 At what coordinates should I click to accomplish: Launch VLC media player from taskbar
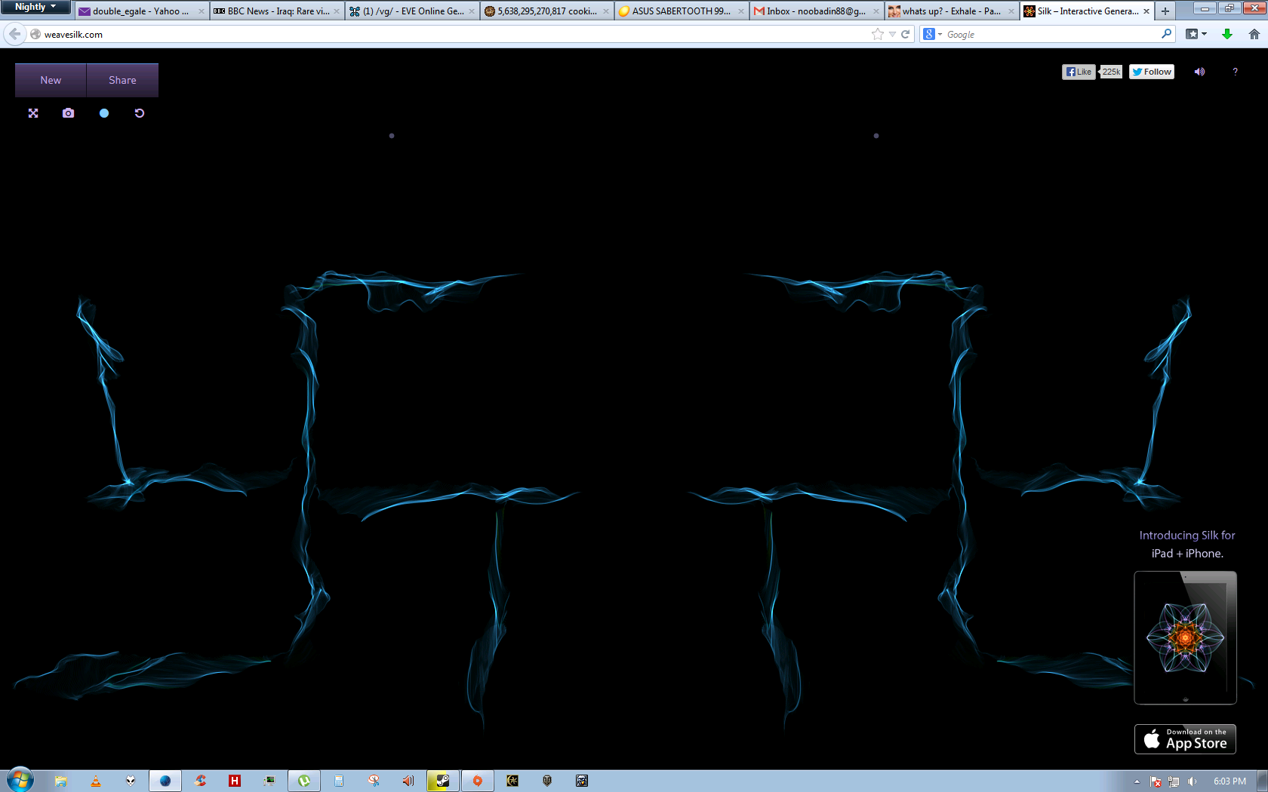coord(96,781)
